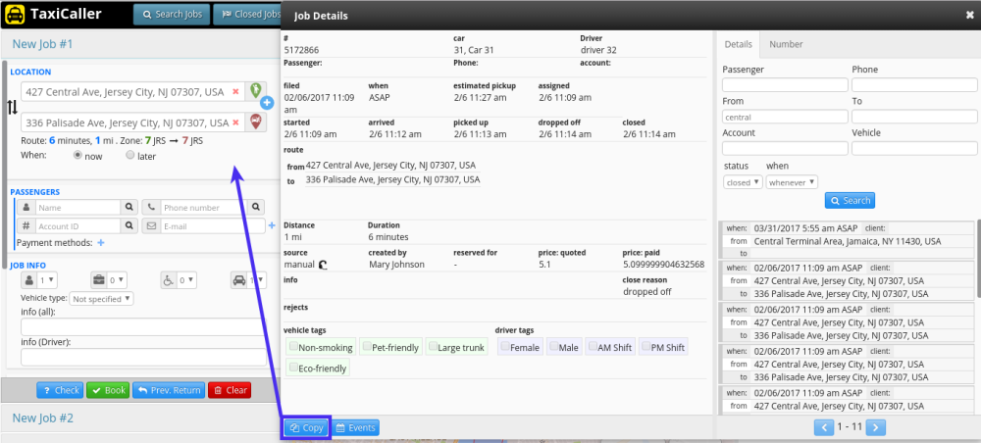The height and width of the screenshot is (443, 981).
Task: Select the 'later' radio option
Action: coord(130,155)
